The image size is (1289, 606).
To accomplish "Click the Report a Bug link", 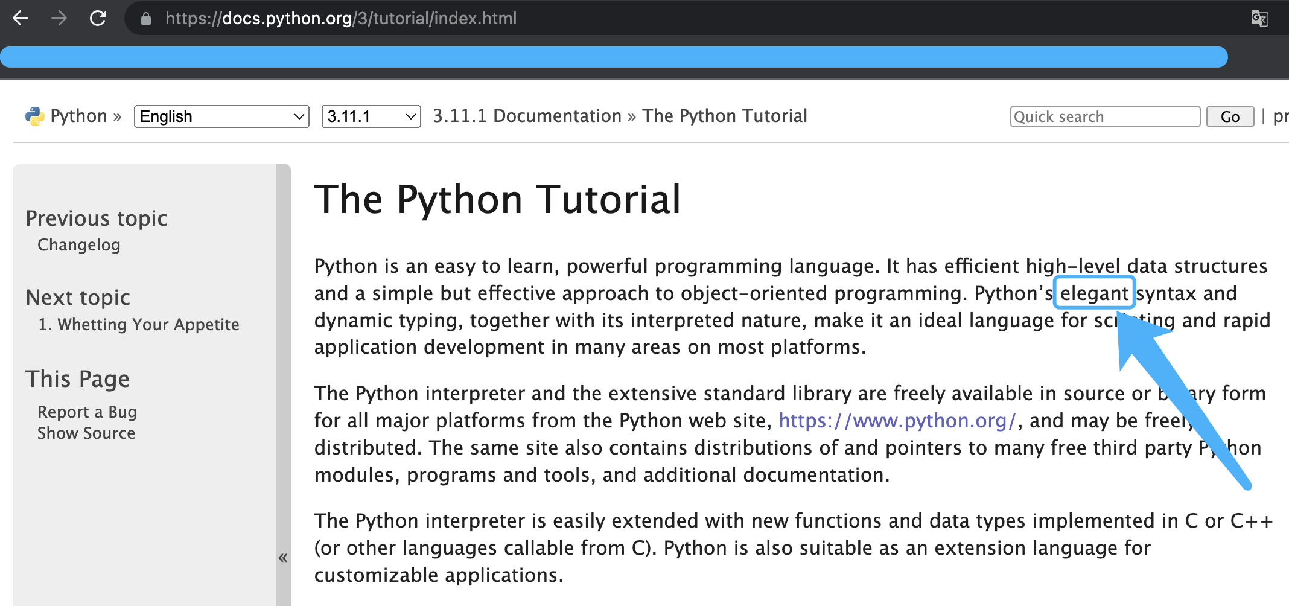I will [87, 412].
